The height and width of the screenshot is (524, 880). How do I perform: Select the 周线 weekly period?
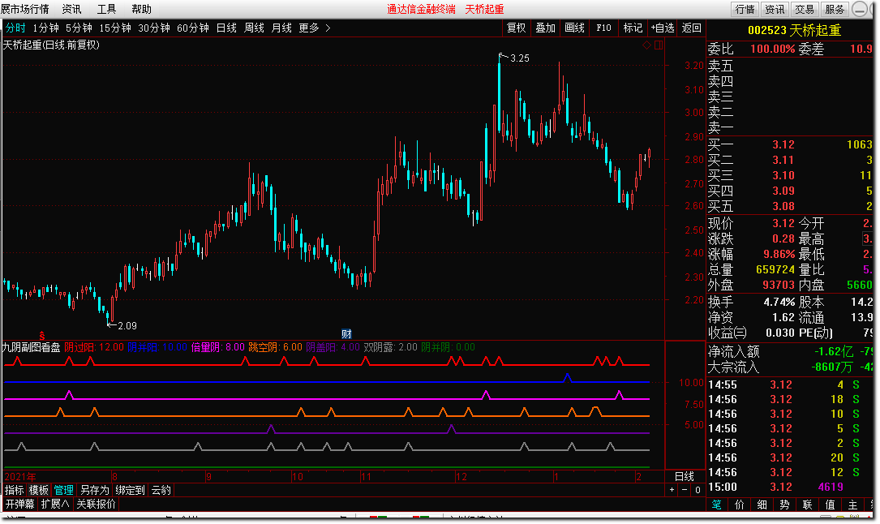[x=254, y=28]
